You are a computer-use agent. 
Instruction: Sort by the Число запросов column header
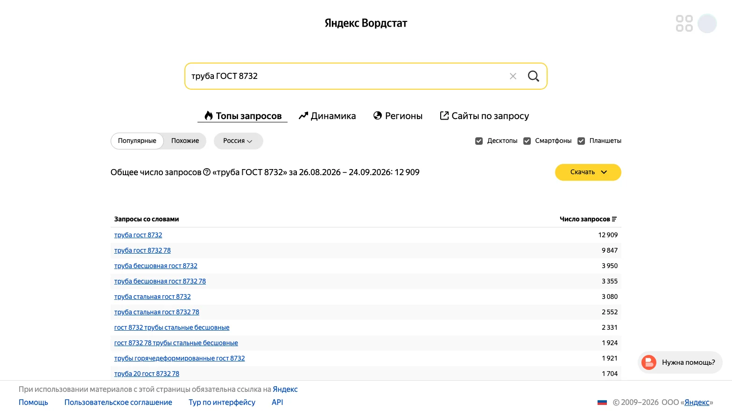pos(588,219)
